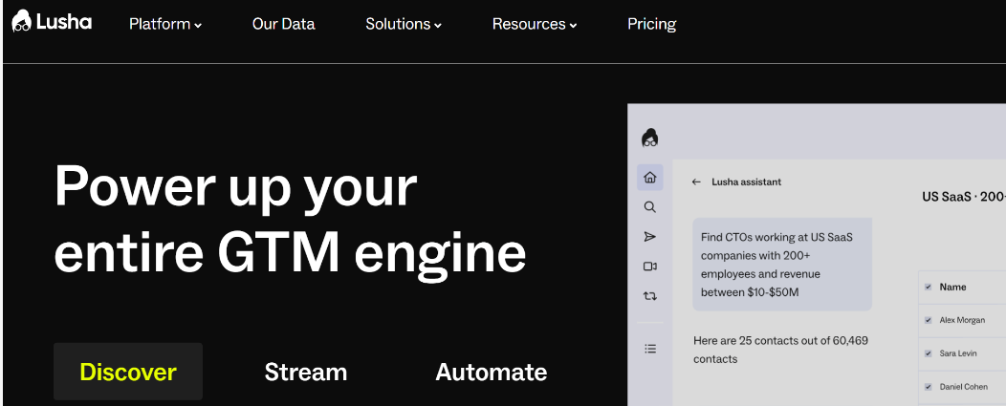The height and width of the screenshot is (406, 1006).
Task: Click the sync arrows icon in sidebar
Action: 650,296
